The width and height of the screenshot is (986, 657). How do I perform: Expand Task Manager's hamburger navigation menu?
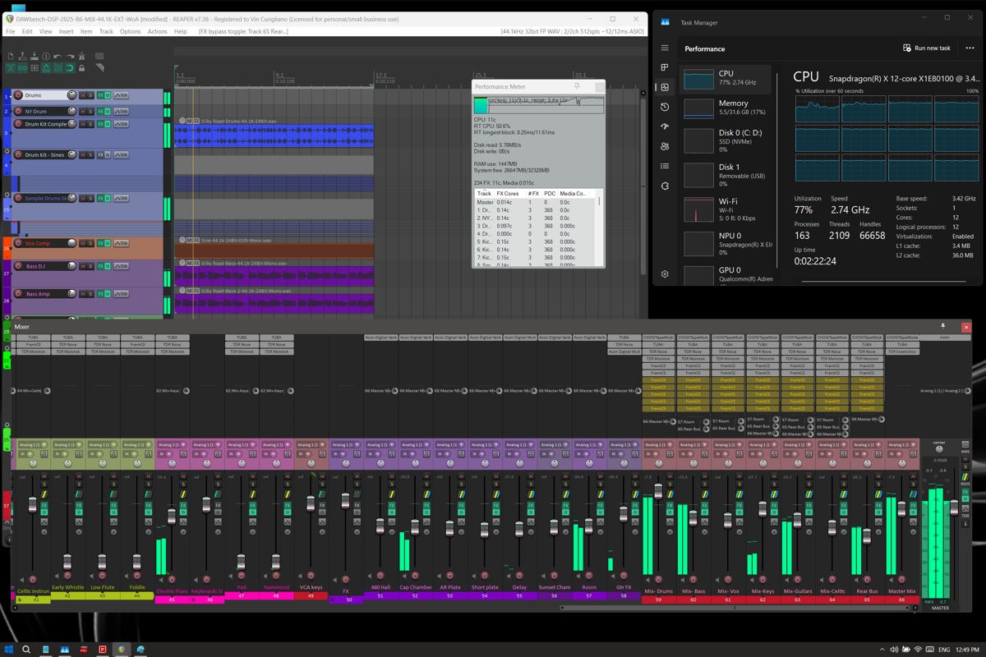665,48
